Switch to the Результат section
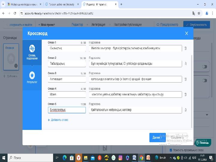The width and height of the screenshot is (216, 162). 32,78
